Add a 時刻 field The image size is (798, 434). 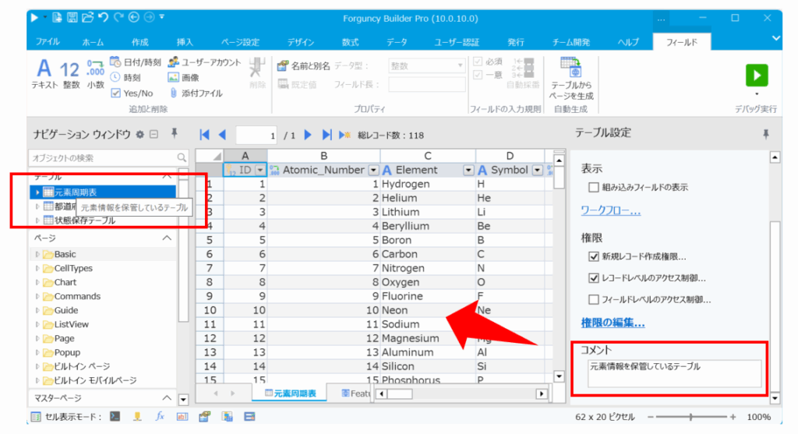(125, 77)
